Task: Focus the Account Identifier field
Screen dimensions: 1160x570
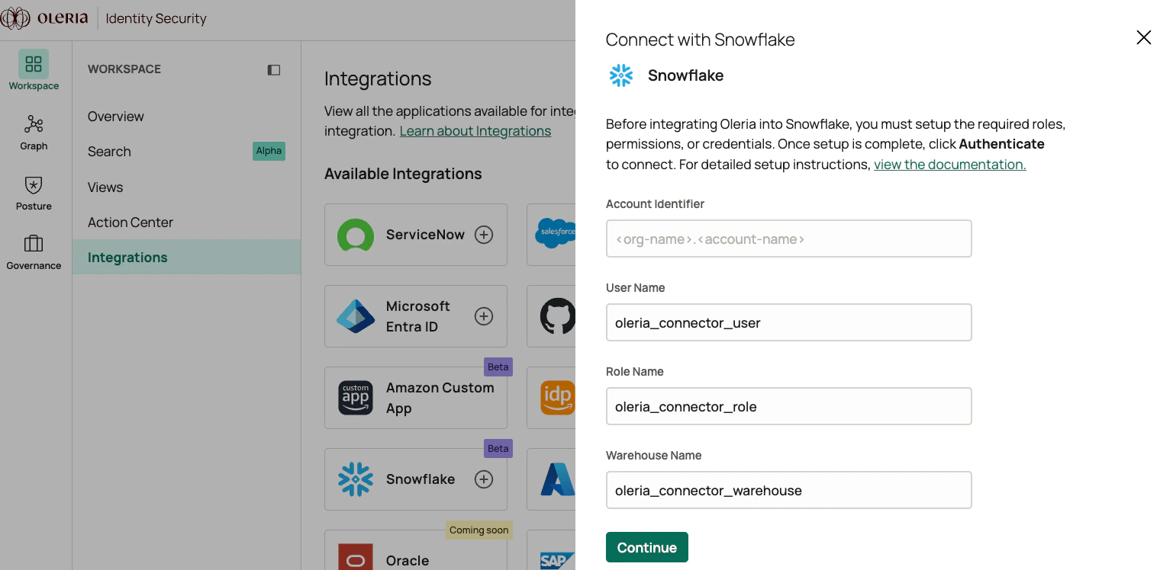Action: 788,239
